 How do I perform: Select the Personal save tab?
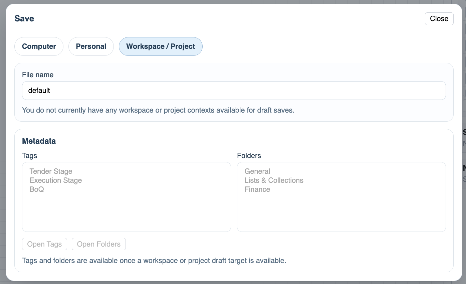(x=91, y=46)
